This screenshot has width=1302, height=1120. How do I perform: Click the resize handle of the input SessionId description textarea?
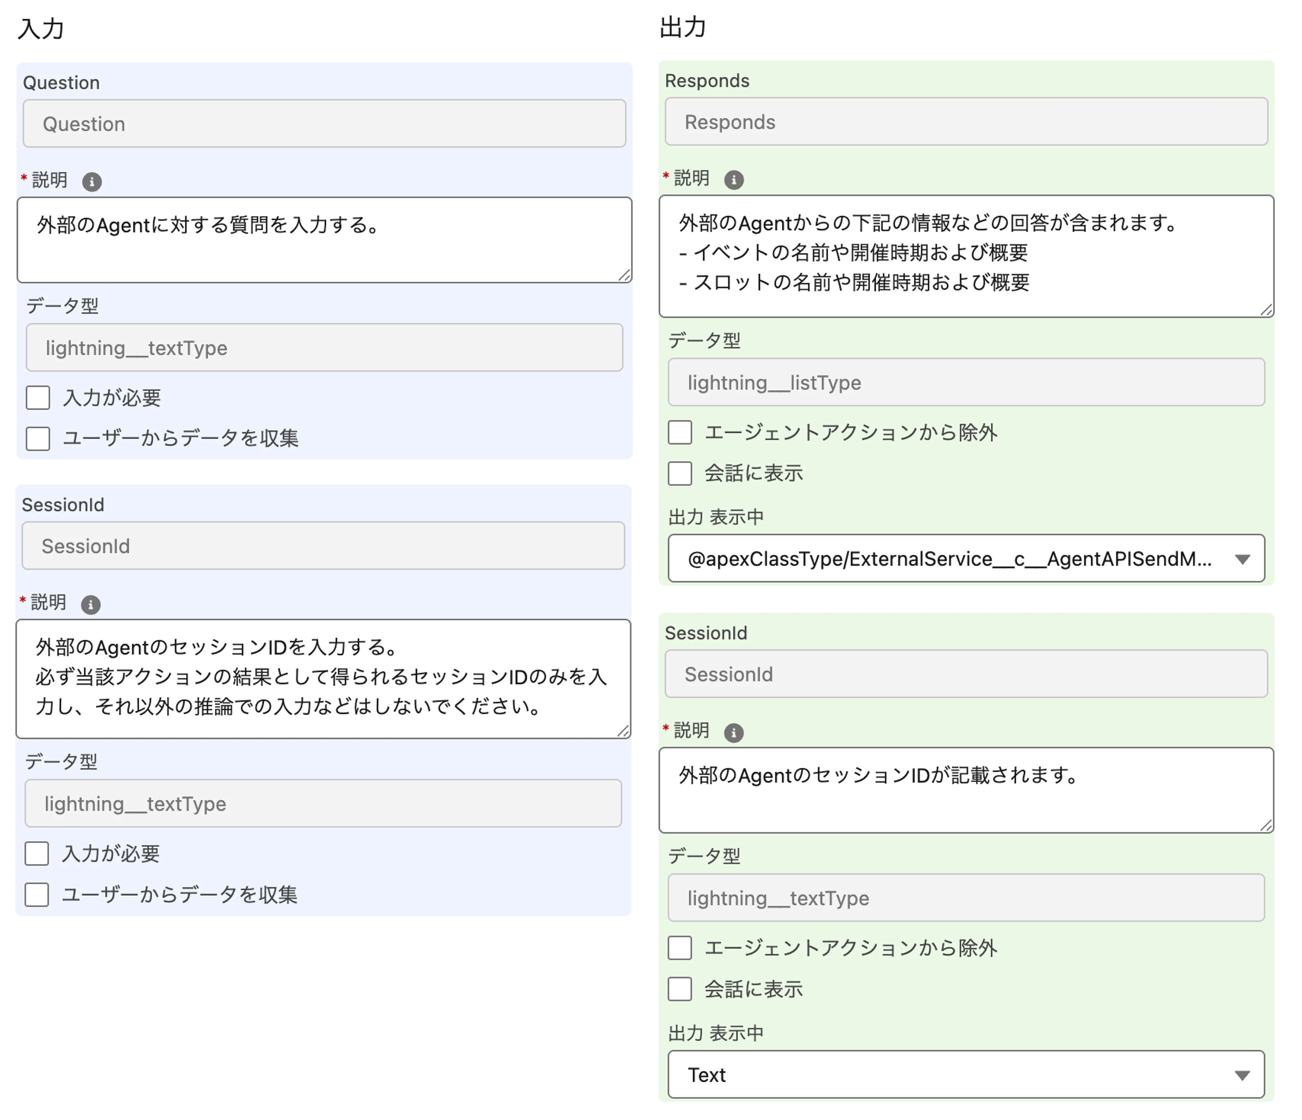(x=623, y=731)
